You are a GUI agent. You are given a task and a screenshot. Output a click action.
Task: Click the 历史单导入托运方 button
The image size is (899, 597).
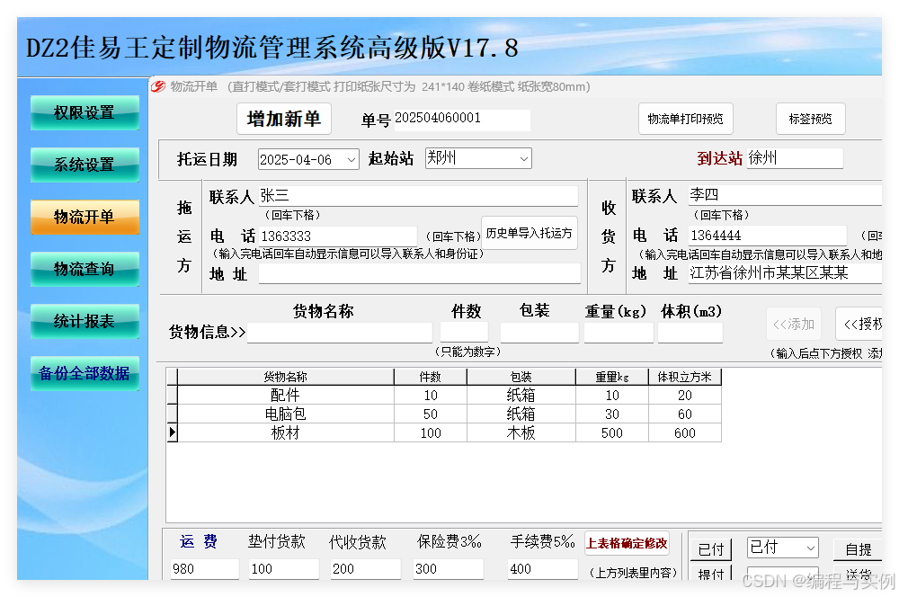pos(530,233)
